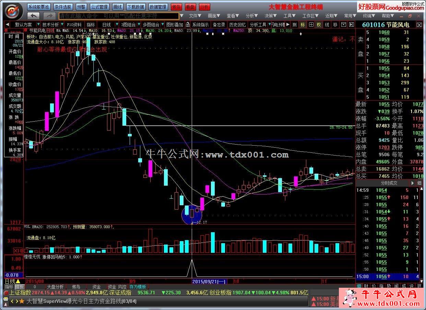Screen dimensions: 426x310
Task: Click the command input field
Action: click(119, 16)
